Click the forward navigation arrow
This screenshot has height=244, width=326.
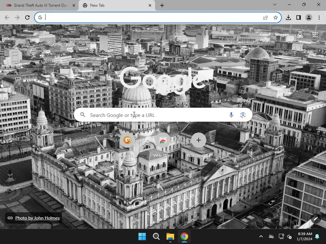pos(17,17)
